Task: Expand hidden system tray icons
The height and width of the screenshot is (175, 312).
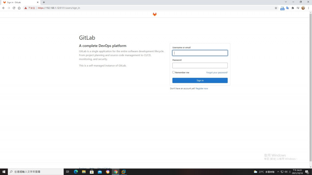Action: click(278, 172)
